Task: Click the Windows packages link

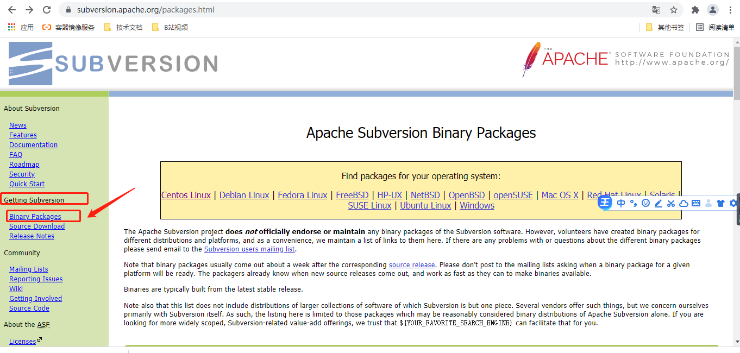Action: (476, 205)
